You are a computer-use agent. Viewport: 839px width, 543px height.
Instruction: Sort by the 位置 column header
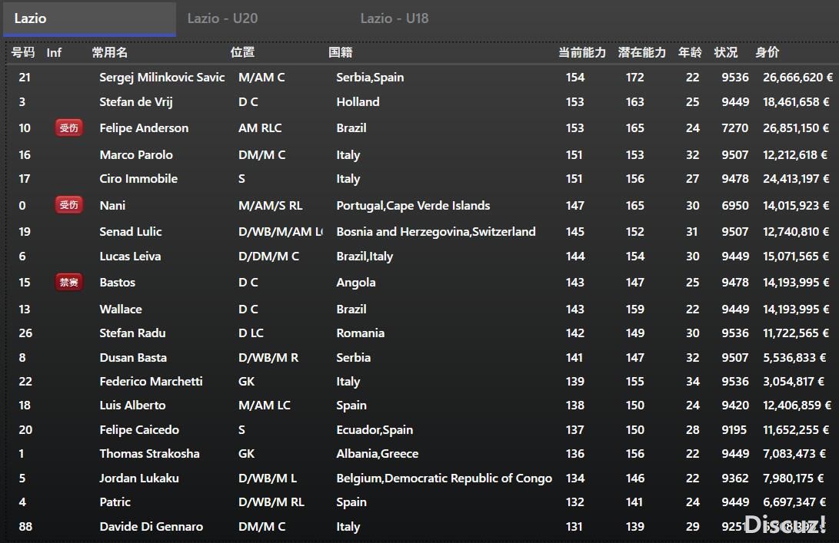click(x=242, y=52)
